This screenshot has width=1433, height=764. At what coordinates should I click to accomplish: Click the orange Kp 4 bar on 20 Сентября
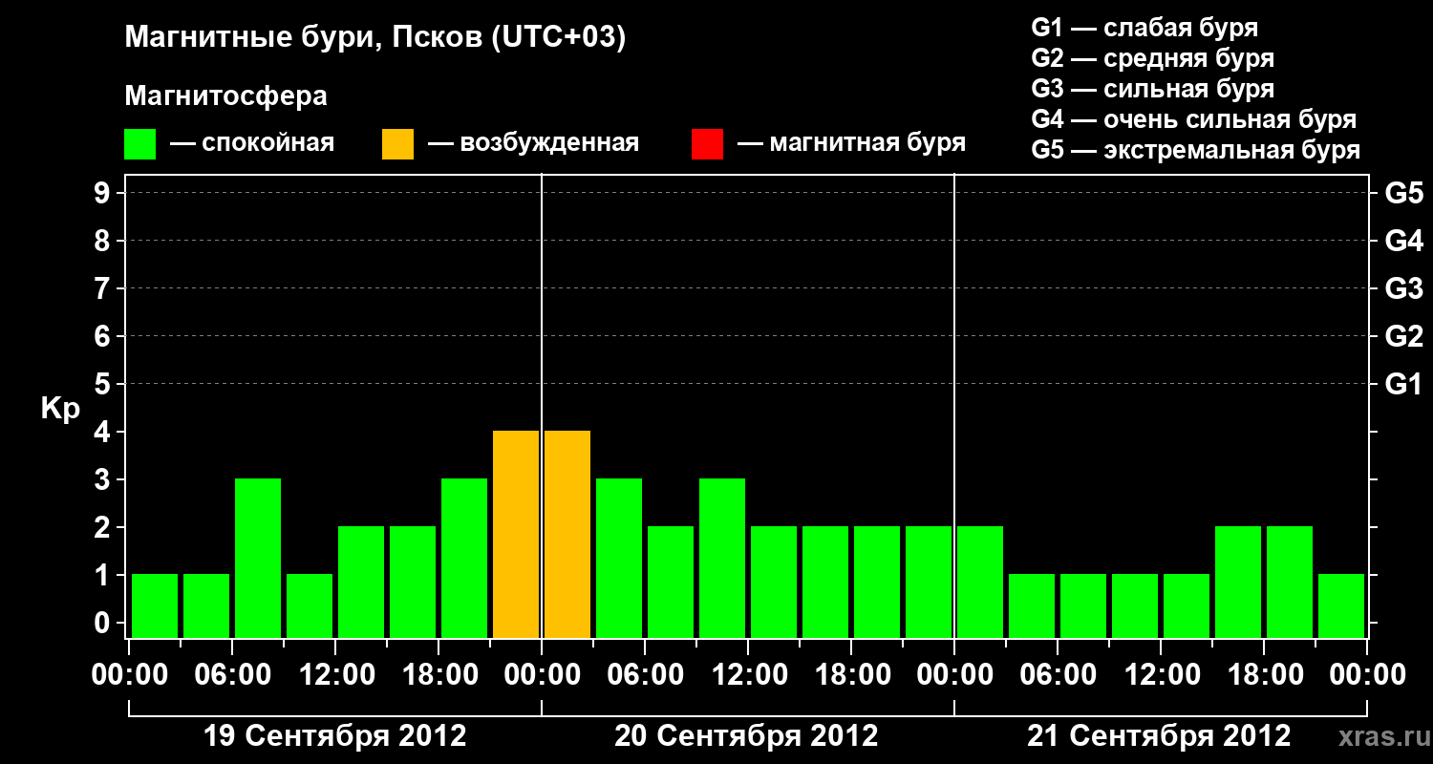coord(567,534)
